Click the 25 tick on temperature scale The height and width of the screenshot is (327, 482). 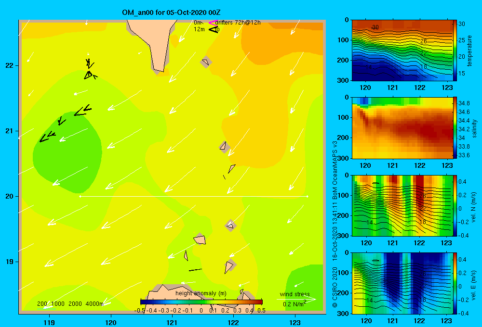(x=462, y=40)
